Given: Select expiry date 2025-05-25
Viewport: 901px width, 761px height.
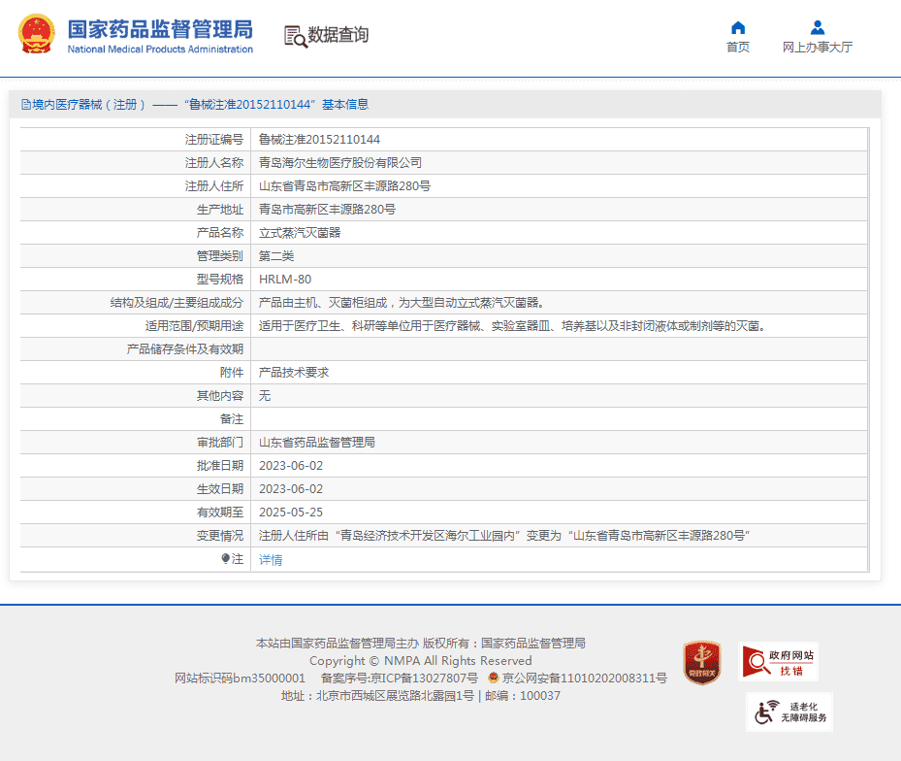Looking at the screenshot, I should 291,512.
